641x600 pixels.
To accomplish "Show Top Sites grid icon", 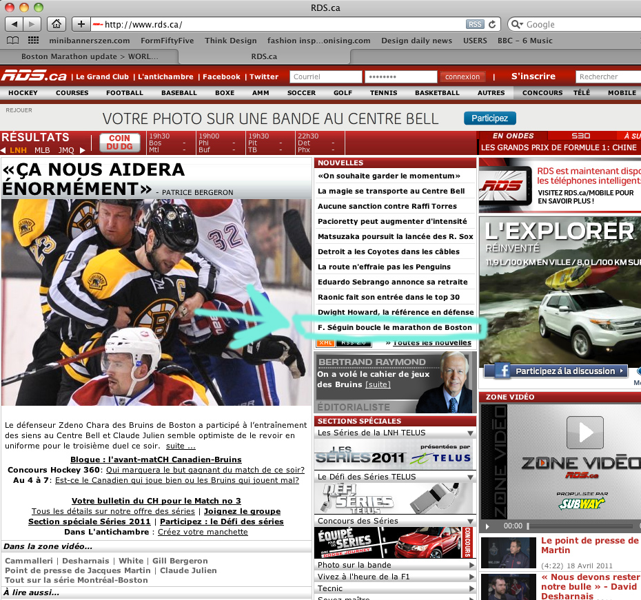I will [x=33, y=41].
